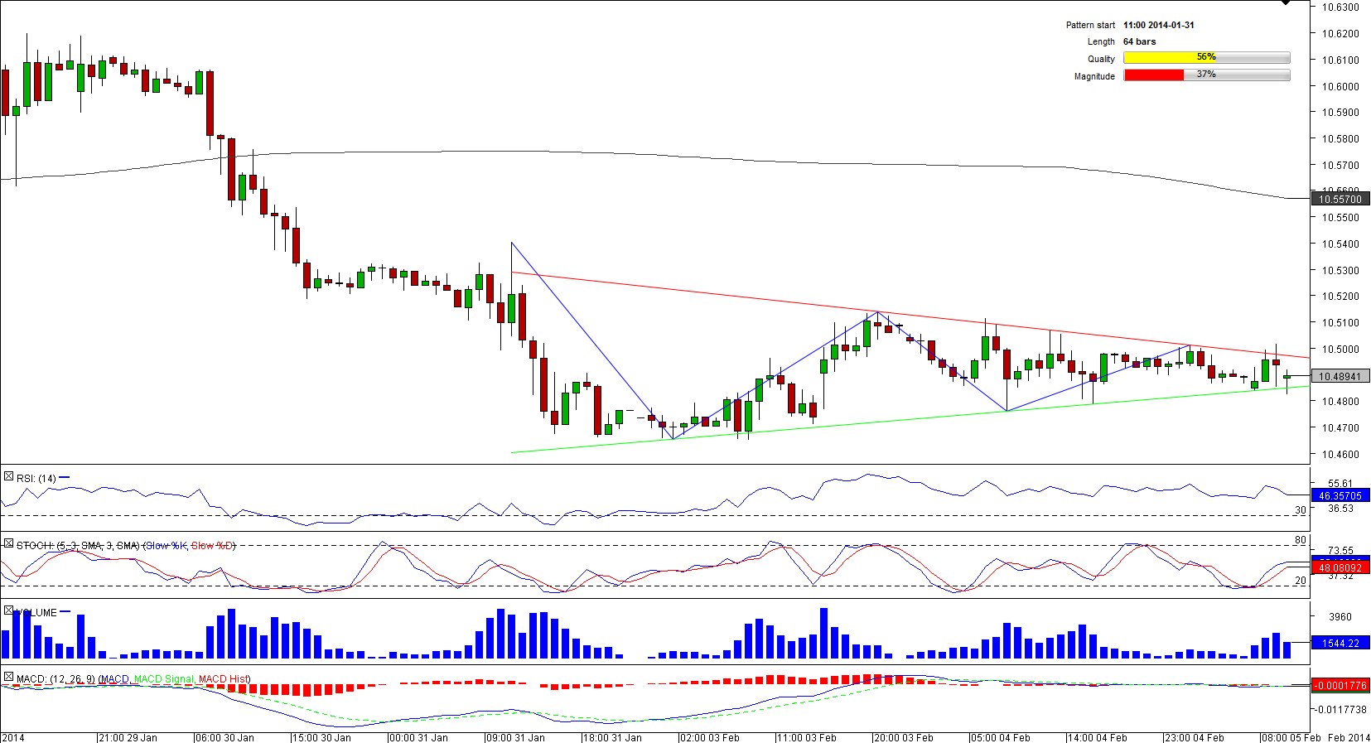Select the current price label 10.48941
The image size is (1371, 743).
click(1340, 377)
